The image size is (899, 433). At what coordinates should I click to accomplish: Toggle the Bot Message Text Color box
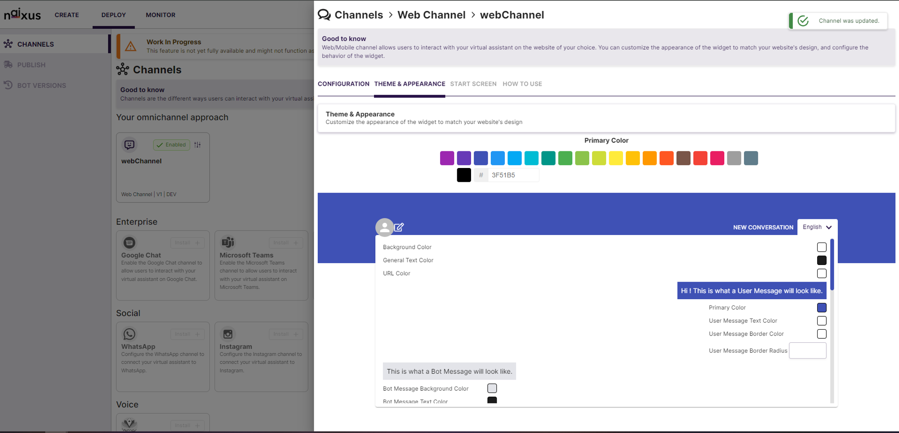click(x=492, y=400)
